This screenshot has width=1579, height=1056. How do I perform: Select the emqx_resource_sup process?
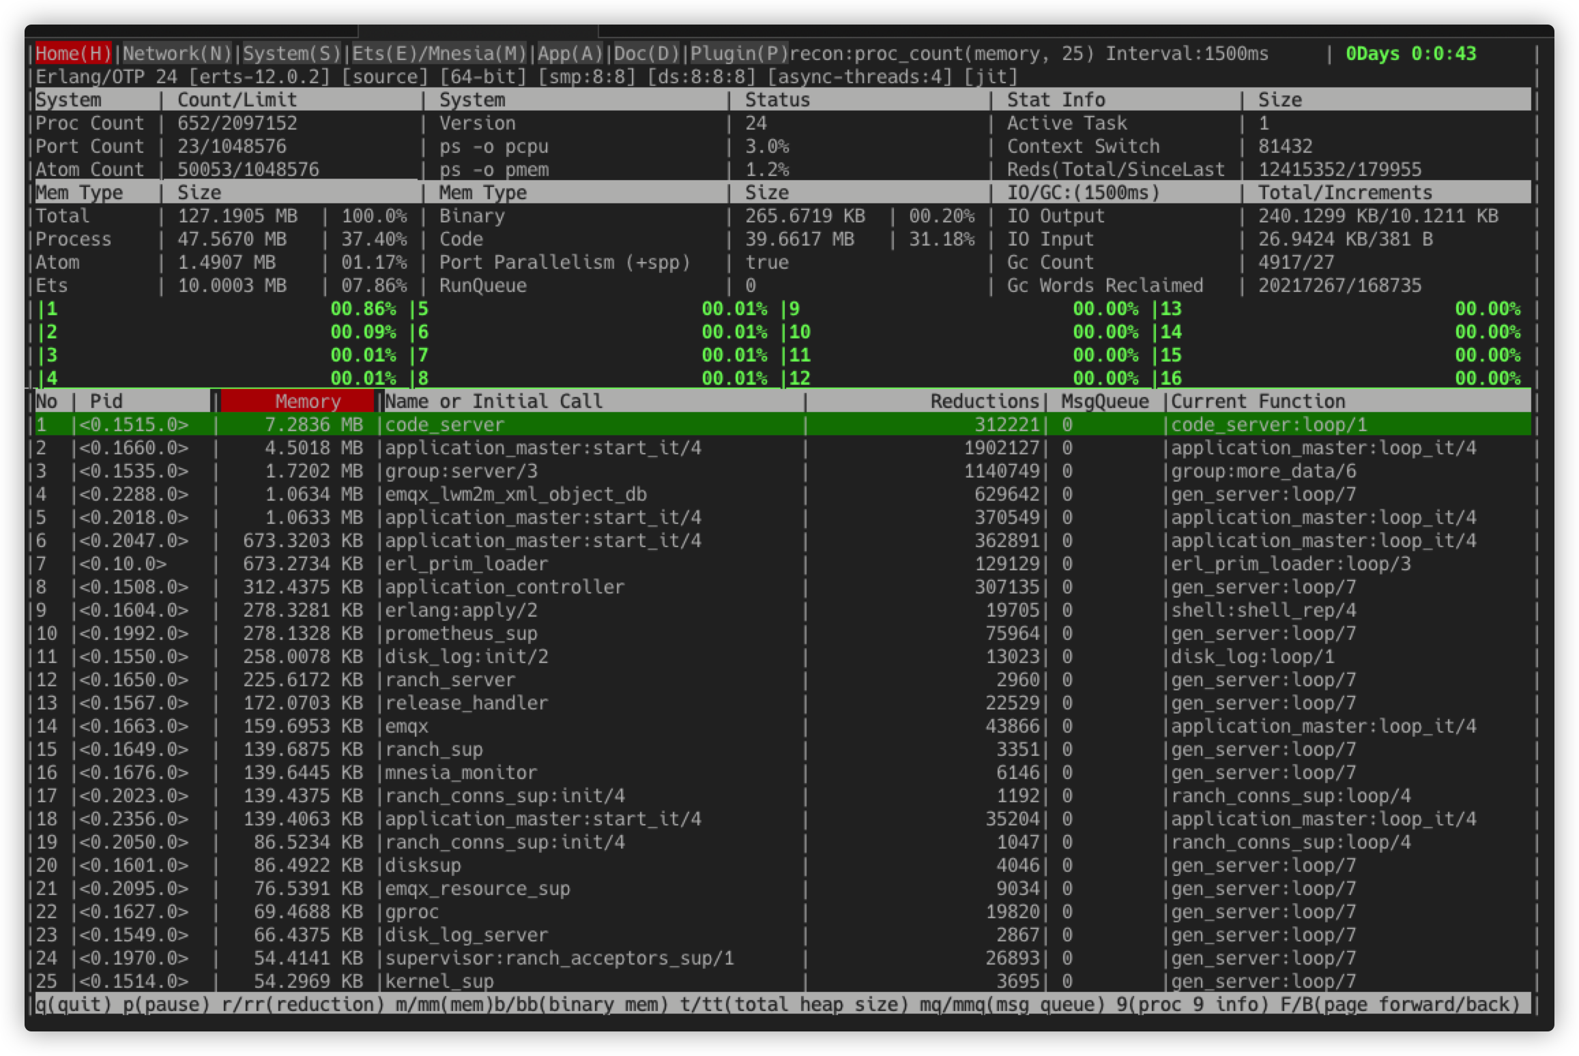[478, 888]
